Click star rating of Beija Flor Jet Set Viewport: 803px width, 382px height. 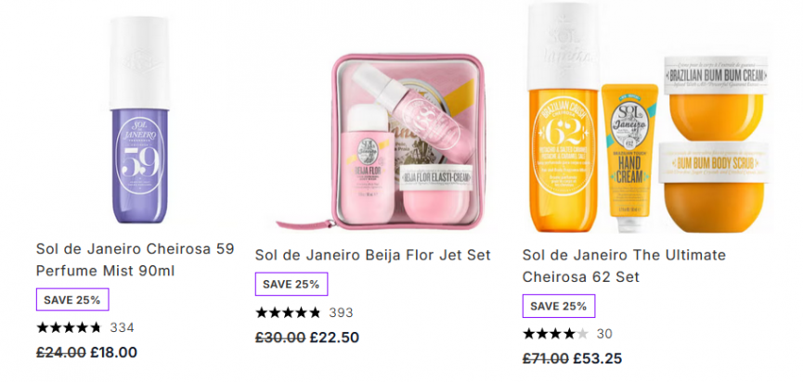point(288,312)
